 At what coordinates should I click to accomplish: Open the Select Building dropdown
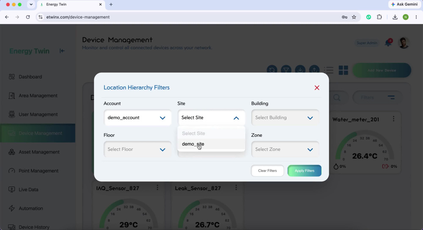tap(285, 118)
